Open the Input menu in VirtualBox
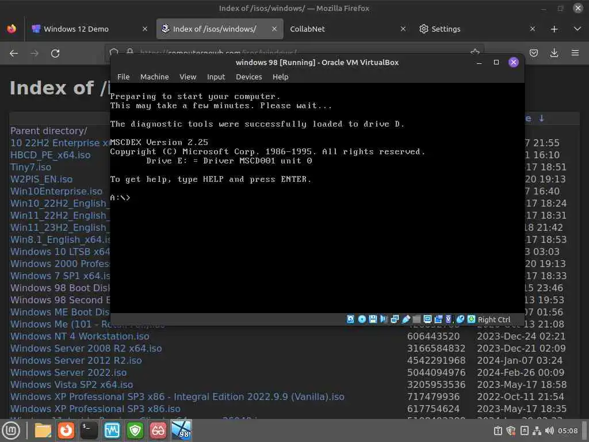This screenshot has width=589, height=442. pyautogui.click(x=216, y=77)
